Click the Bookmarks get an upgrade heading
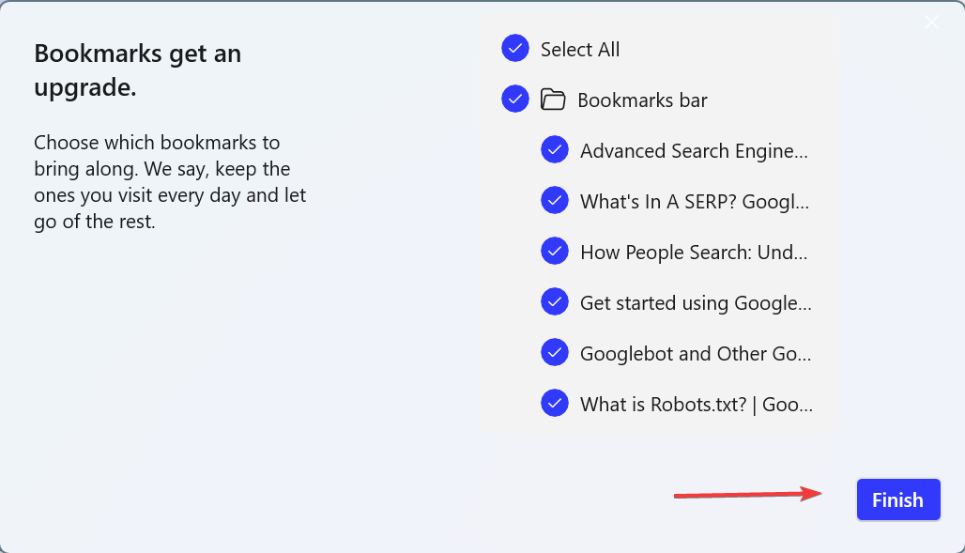The height and width of the screenshot is (553, 965). pos(138,70)
